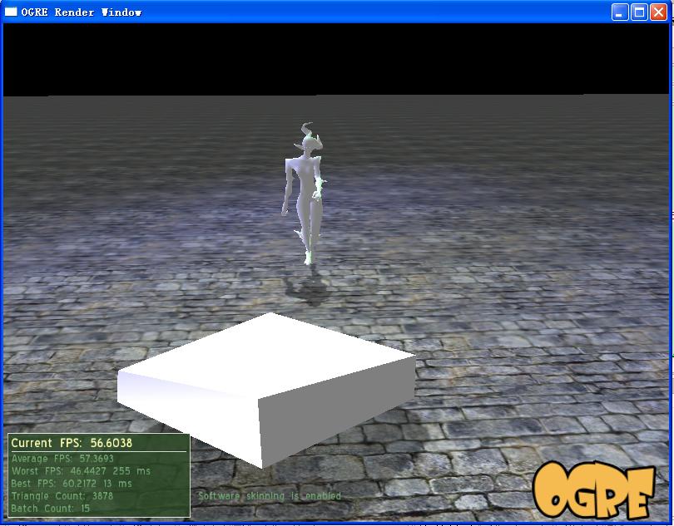The image size is (674, 526).
Task: Click the Average FPS: 57.3693 line
Action: [62, 459]
